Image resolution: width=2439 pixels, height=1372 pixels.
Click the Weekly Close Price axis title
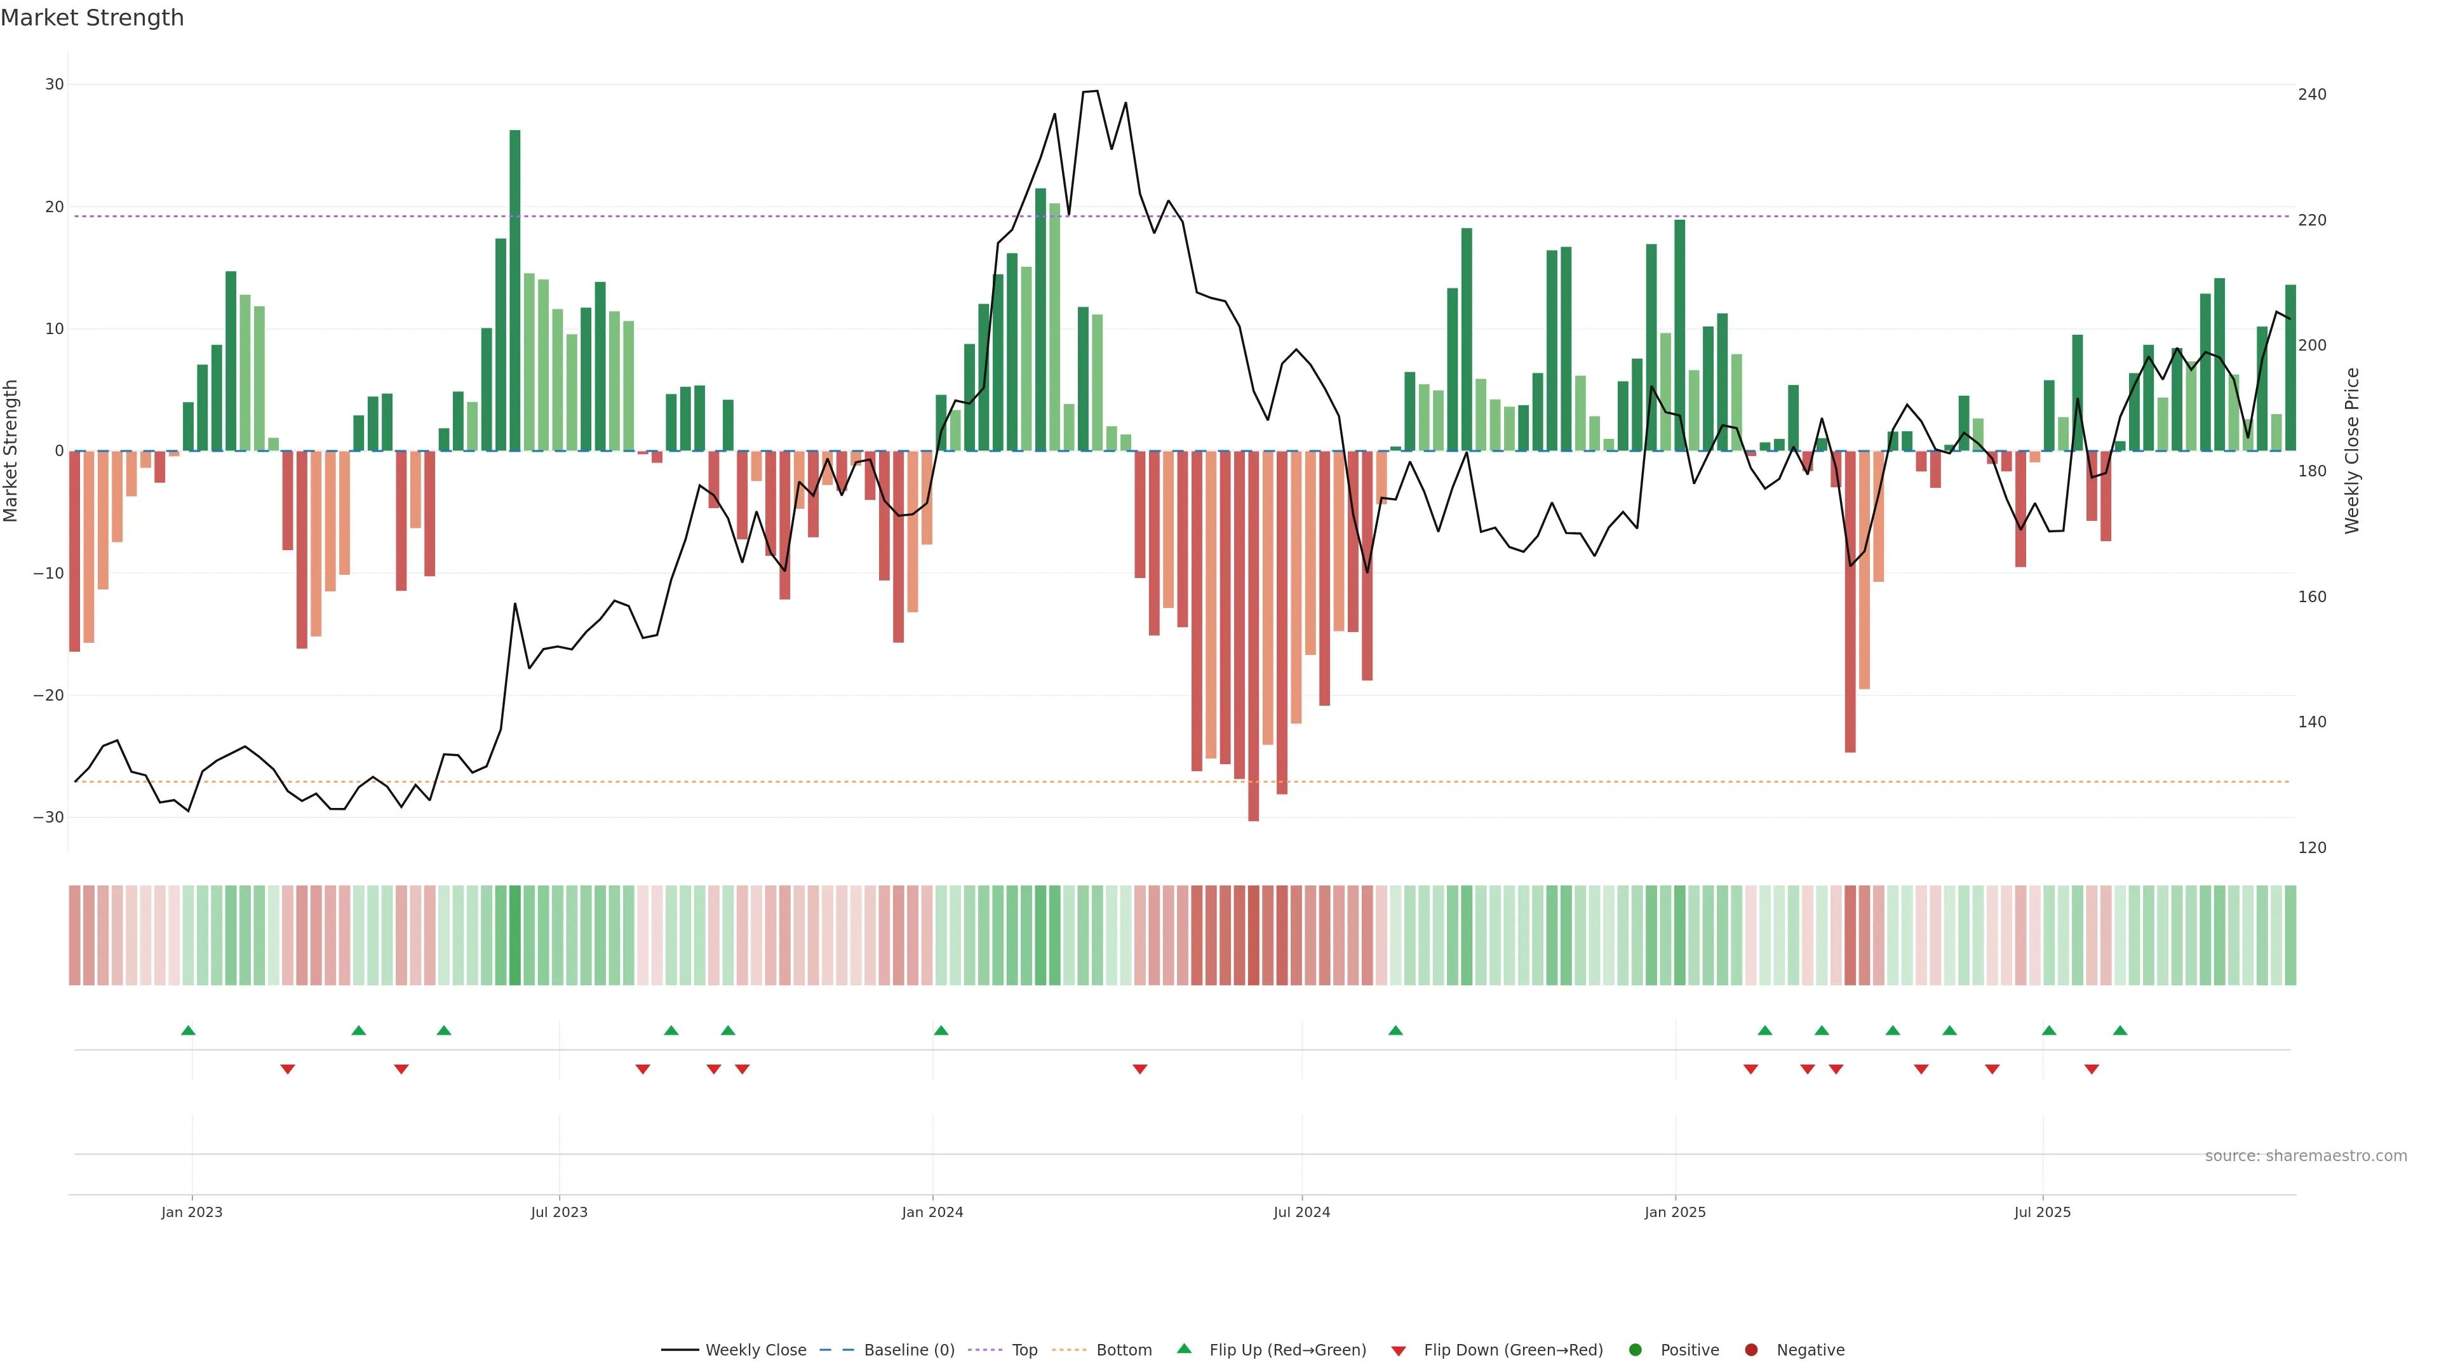2352,451
